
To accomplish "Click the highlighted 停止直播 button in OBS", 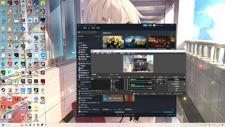I will pos(176,80).
